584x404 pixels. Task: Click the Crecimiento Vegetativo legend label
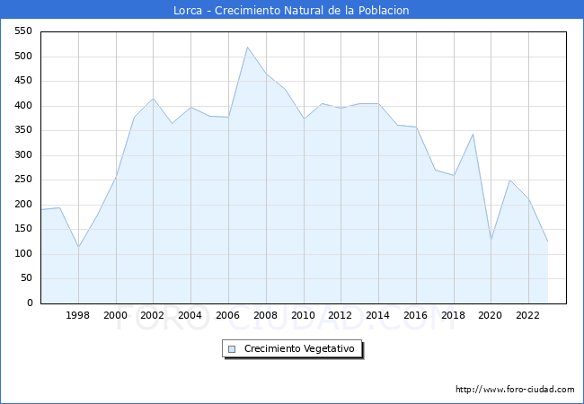pos(299,348)
